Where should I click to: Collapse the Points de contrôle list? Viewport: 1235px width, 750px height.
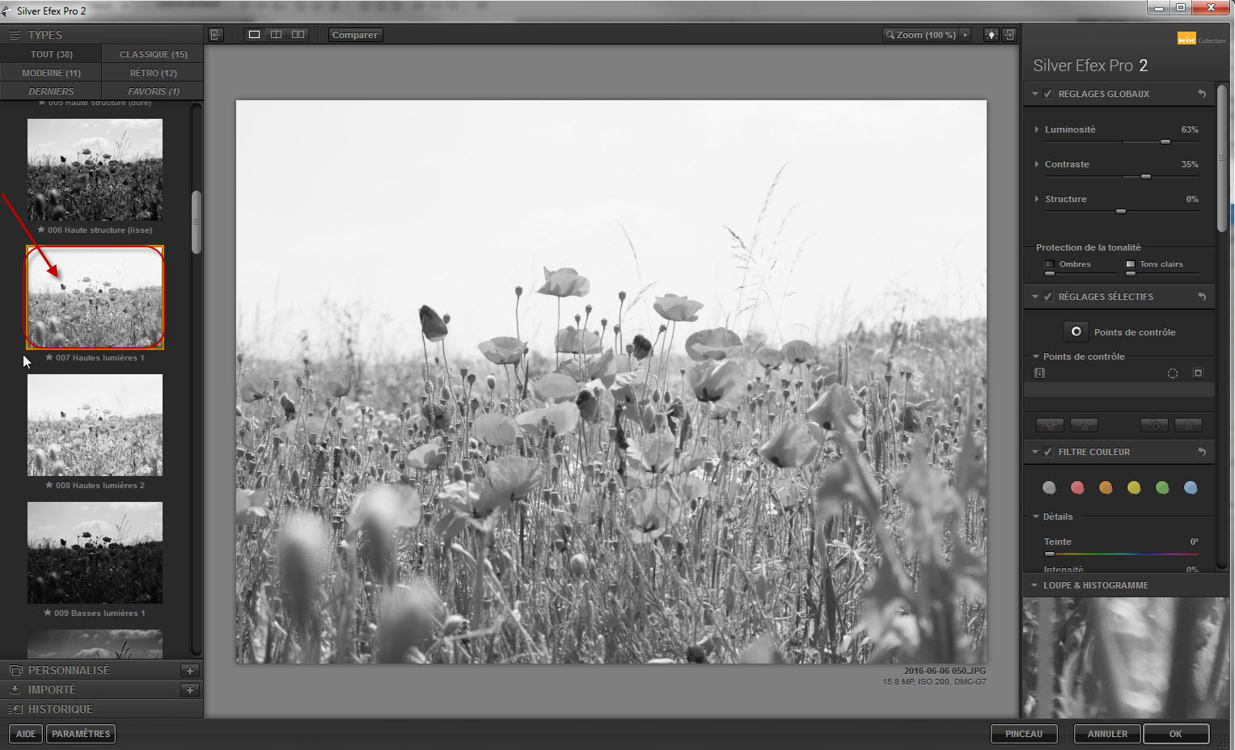tap(1036, 356)
